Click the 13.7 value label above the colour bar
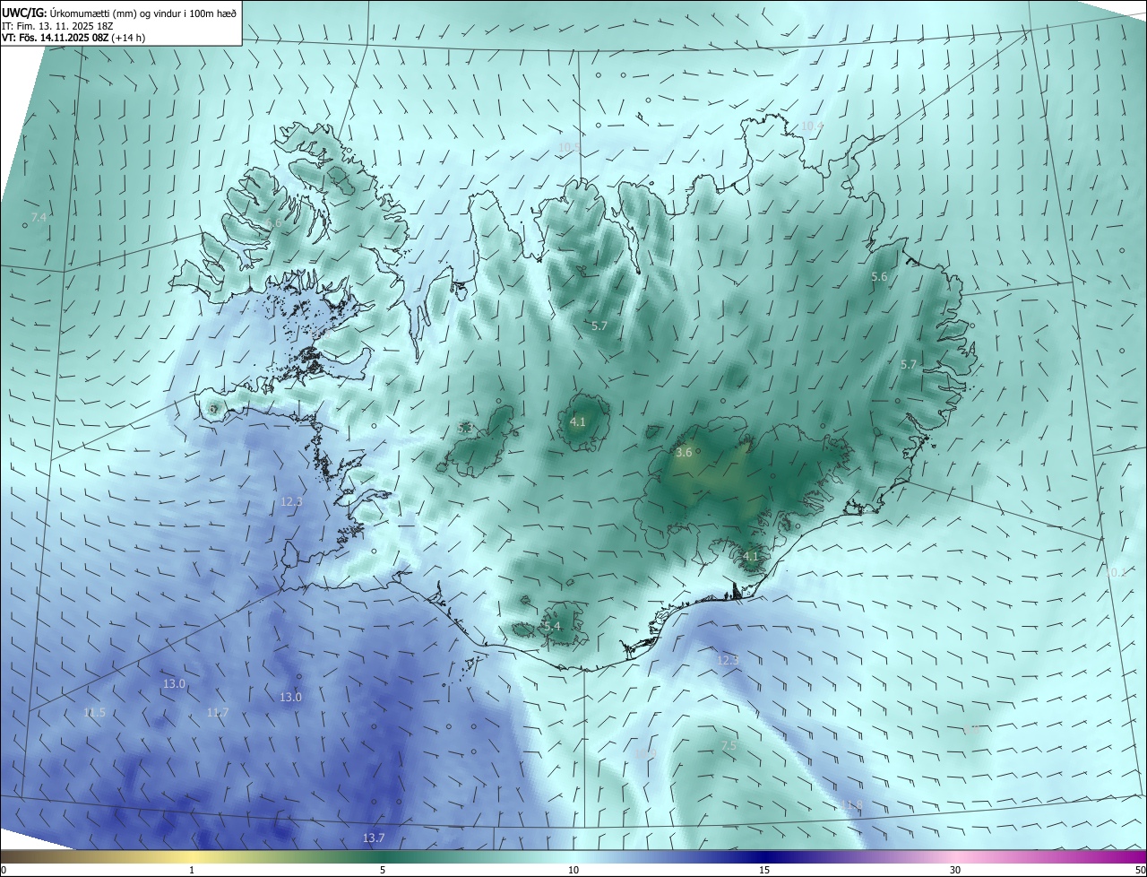Image resolution: width=1147 pixels, height=877 pixels. [374, 838]
